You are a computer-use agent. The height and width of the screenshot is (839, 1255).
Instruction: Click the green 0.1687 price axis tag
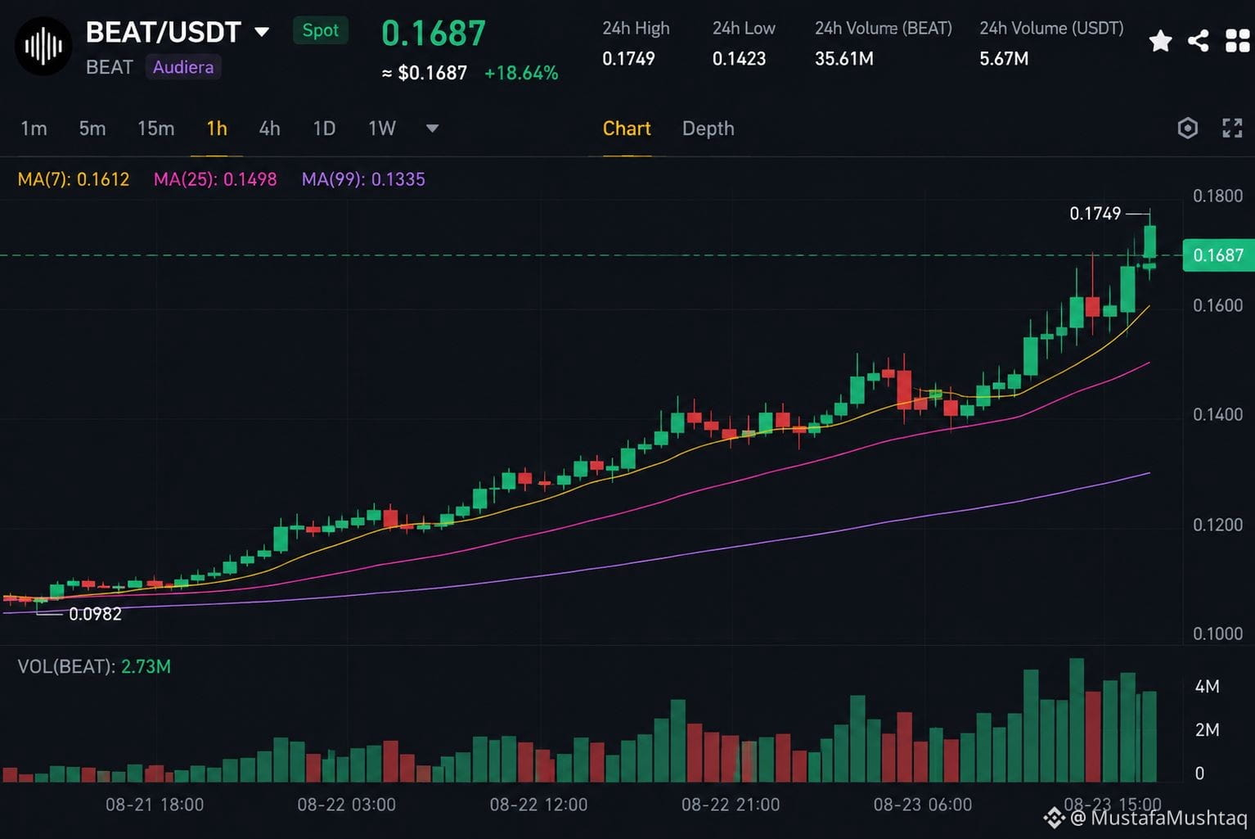point(1218,255)
